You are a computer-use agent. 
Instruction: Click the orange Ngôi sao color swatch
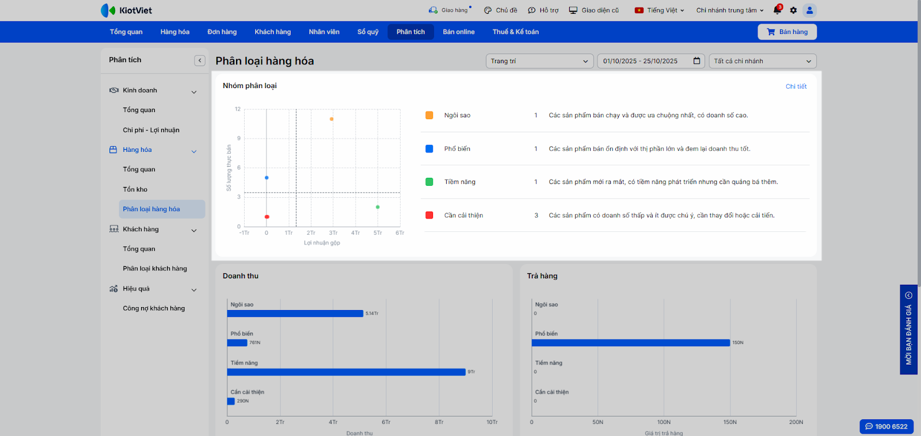click(429, 116)
